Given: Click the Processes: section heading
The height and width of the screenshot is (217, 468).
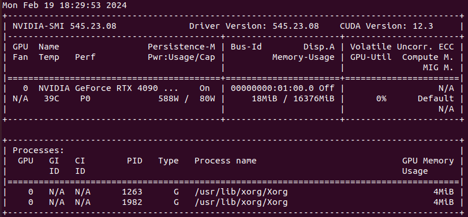Looking at the screenshot, I should tap(39, 151).
